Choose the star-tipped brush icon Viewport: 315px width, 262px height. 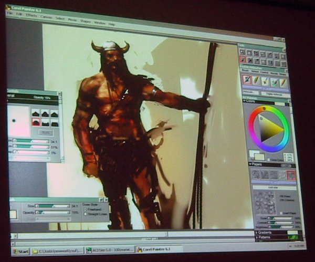point(265,81)
